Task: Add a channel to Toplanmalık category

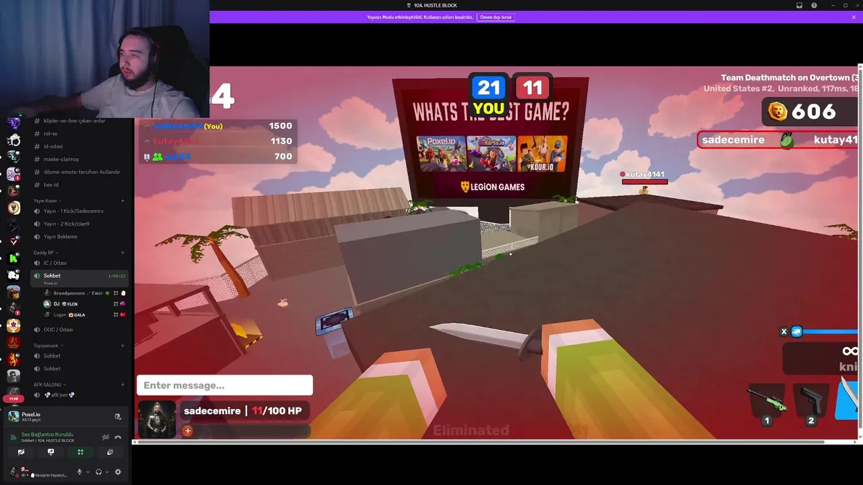Action: click(123, 346)
